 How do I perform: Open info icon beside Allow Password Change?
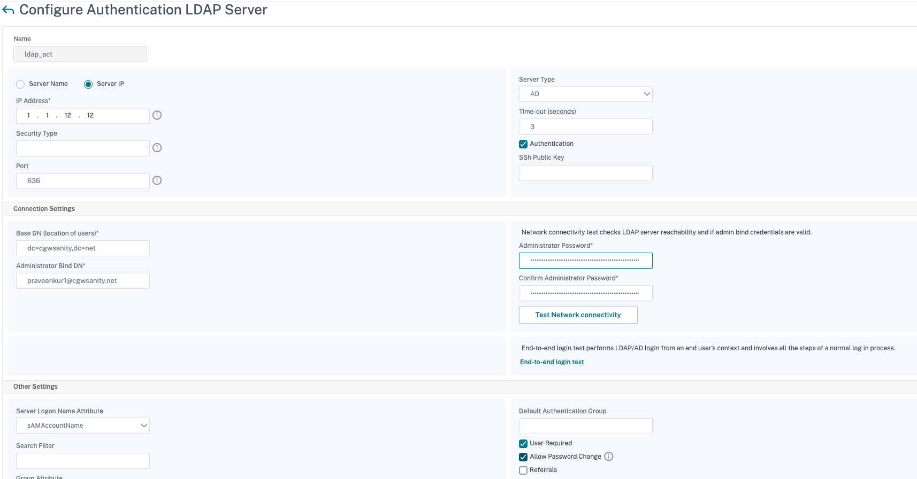[609, 457]
